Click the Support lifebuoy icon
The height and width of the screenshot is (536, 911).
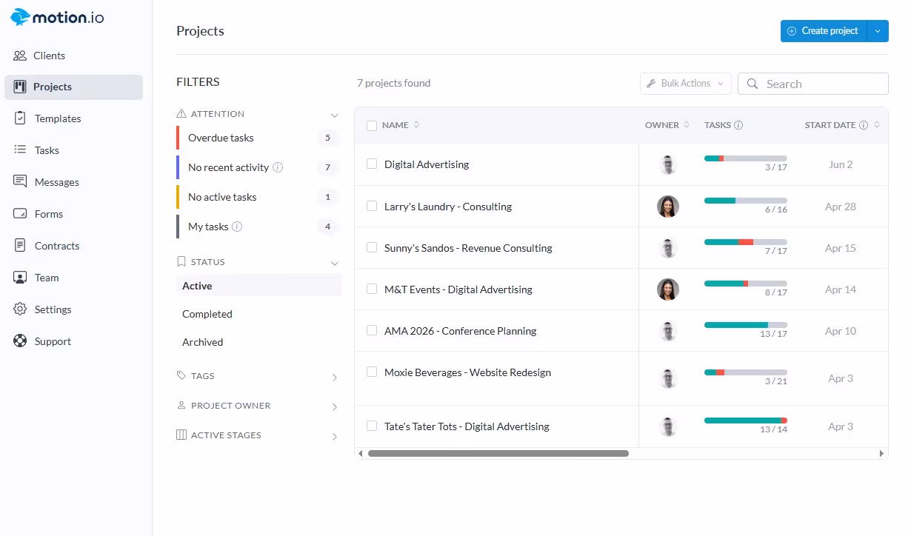pos(20,341)
